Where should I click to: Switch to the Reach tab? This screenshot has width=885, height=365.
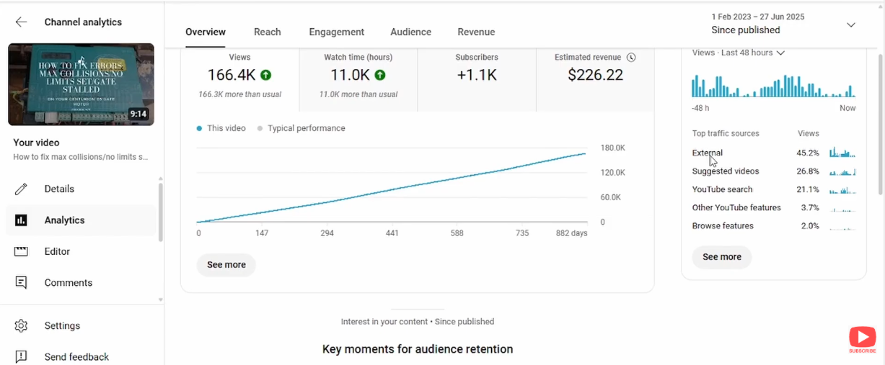(x=267, y=32)
